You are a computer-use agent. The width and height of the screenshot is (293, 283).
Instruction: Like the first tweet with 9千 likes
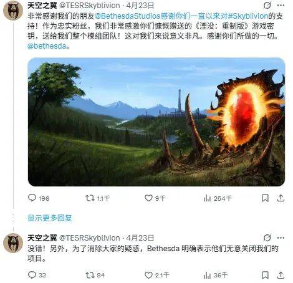155,198
